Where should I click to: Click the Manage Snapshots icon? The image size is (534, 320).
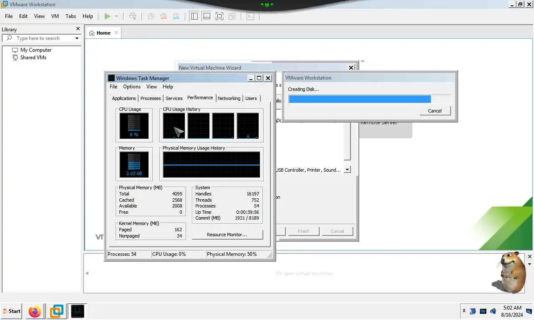coord(176,16)
